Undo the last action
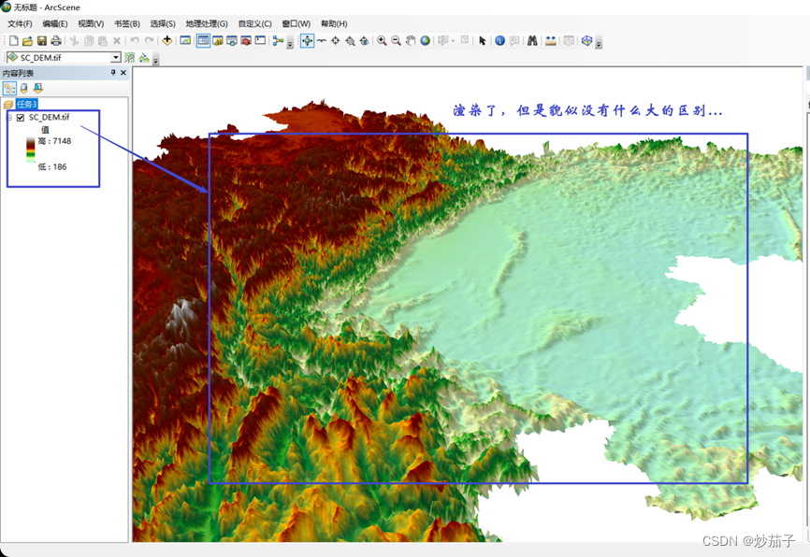 (x=135, y=41)
